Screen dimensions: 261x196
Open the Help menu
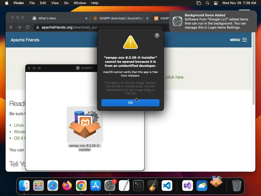[x=95, y=3]
